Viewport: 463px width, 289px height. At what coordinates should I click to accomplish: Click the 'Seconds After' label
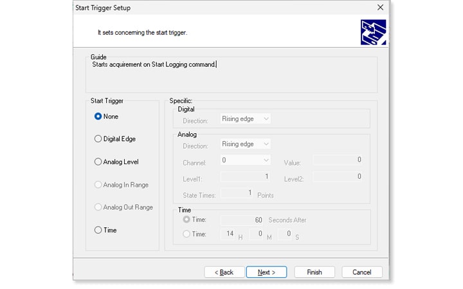coord(287,220)
